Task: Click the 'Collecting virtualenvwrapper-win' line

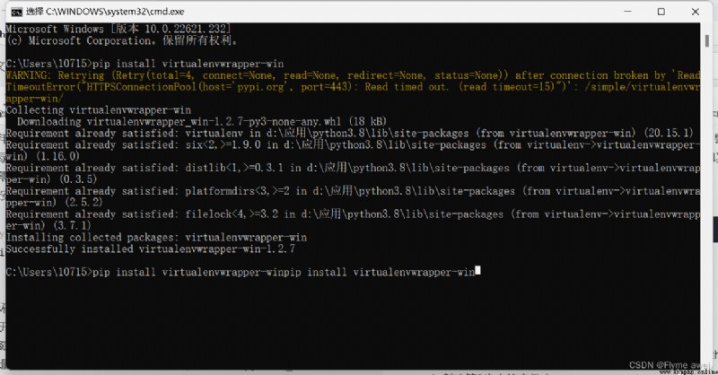Action: click(99, 109)
